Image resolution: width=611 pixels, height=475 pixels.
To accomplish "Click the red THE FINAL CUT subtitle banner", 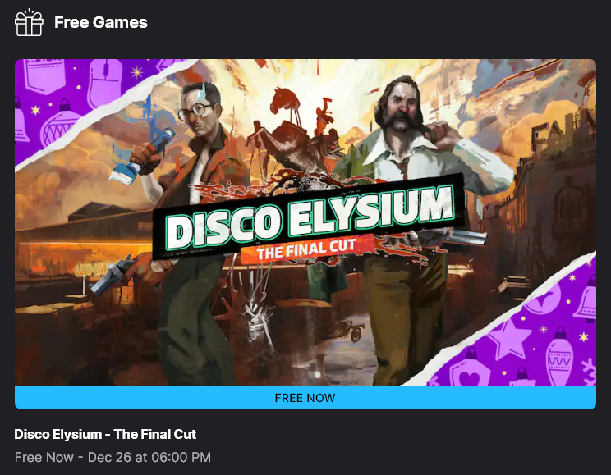I will click(306, 249).
